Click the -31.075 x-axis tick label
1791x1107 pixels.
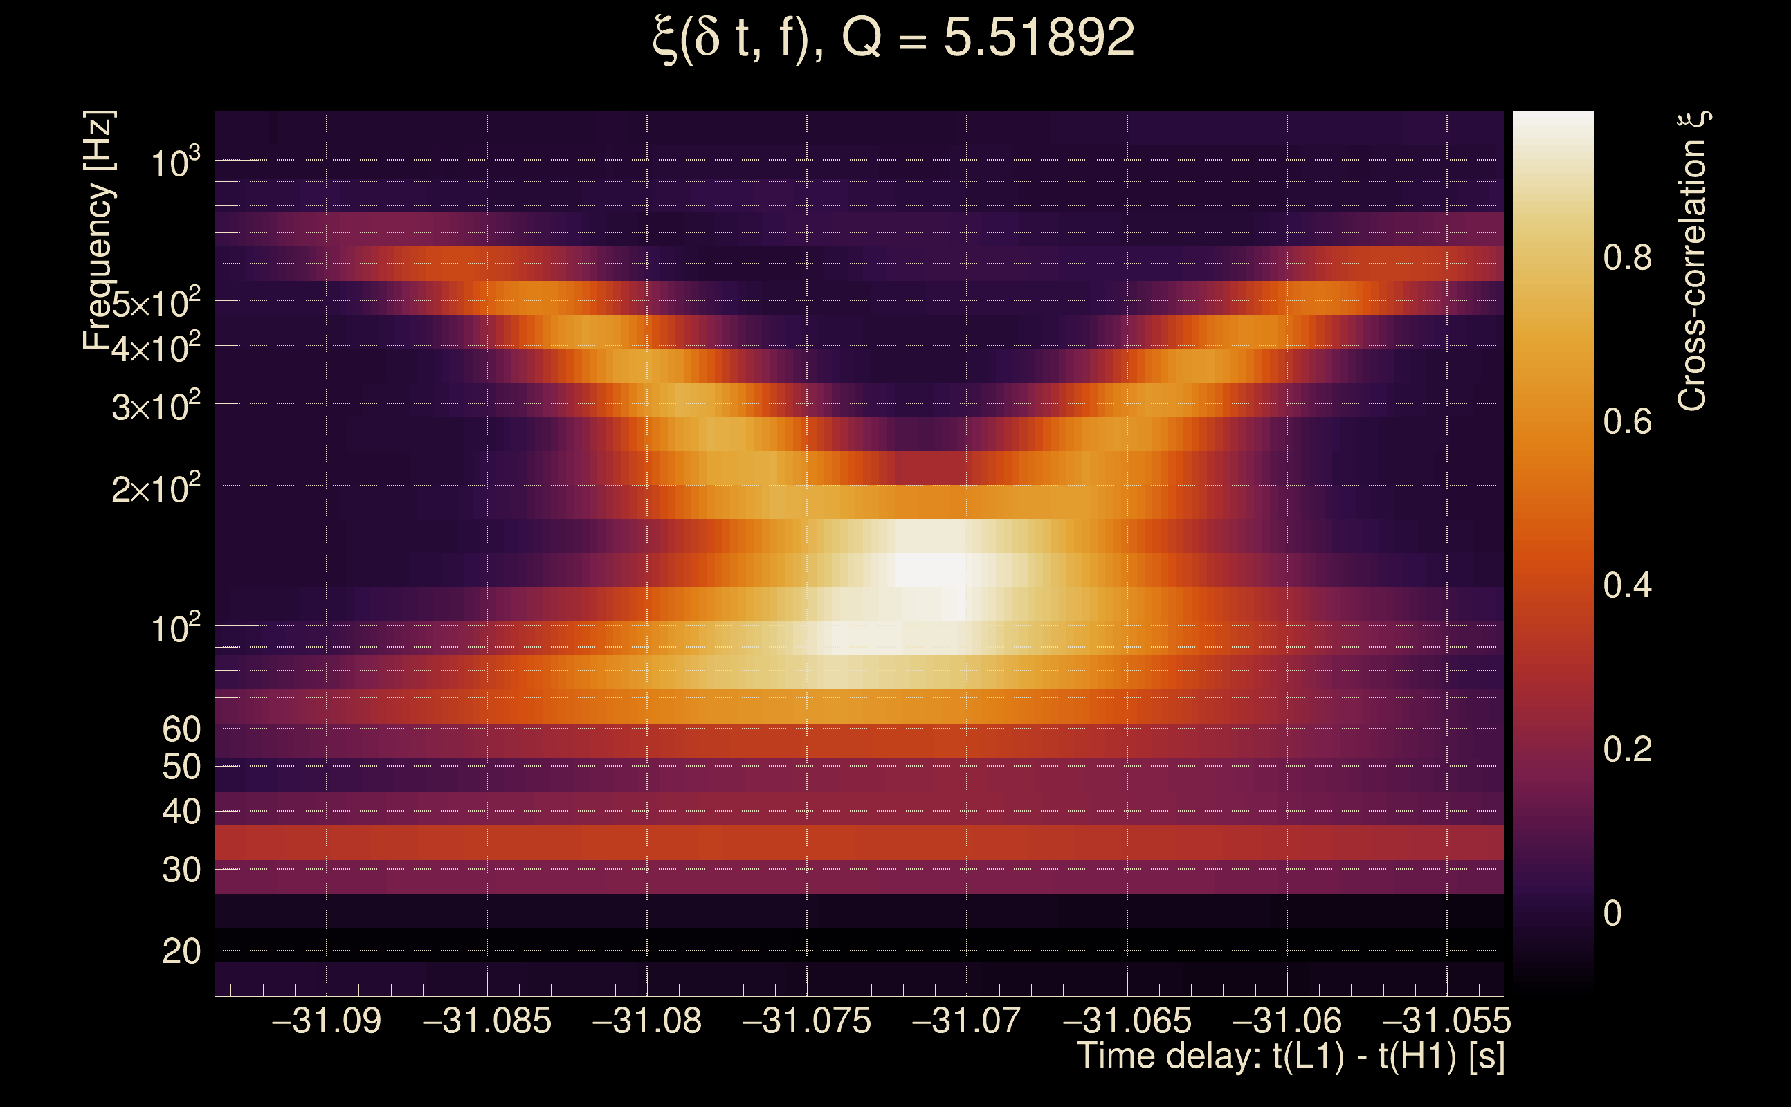tap(807, 1021)
